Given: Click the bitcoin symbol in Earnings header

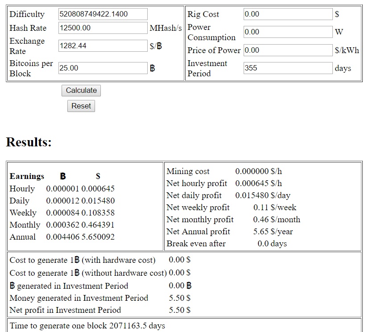Looking at the screenshot, I should pos(63,176).
